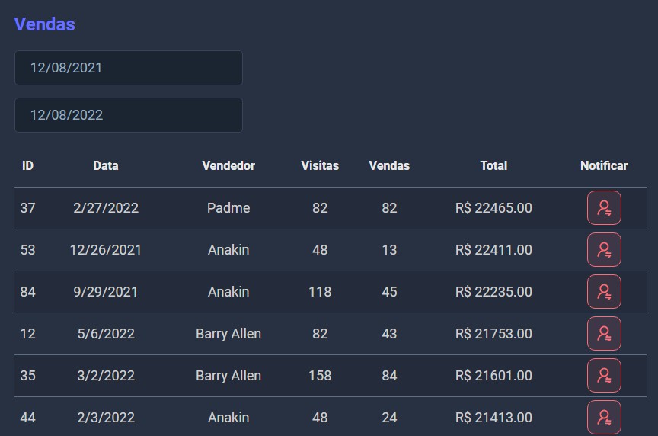
Task: Select the R$ 22411.00 total cell
Action: (493, 250)
